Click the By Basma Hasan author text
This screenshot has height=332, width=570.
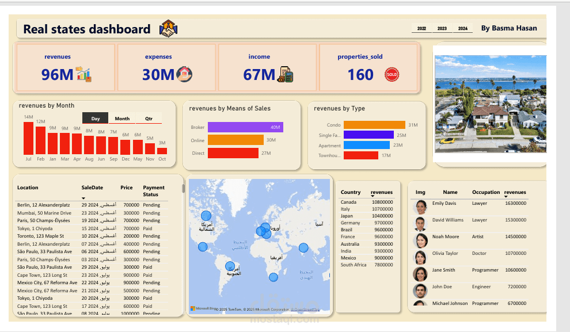tap(509, 28)
